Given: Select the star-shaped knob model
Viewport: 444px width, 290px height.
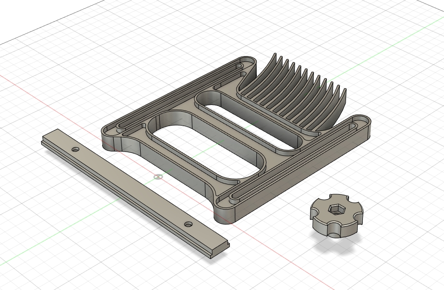Looking at the screenshot, I should (x=336, y=216).
